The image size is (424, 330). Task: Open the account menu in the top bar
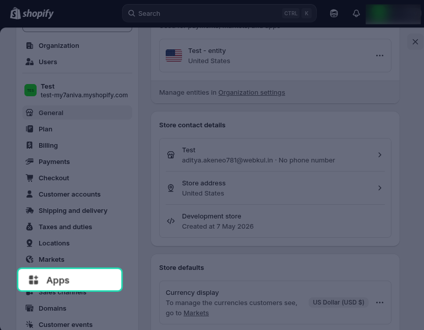click(x=393, y=14)
